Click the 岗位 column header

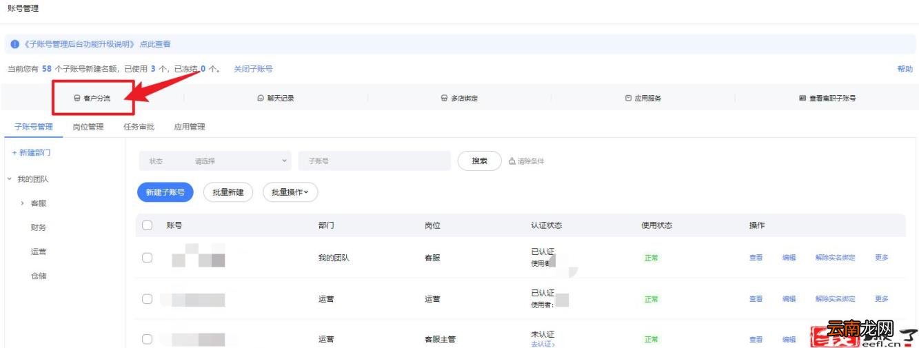pos(432,225)
